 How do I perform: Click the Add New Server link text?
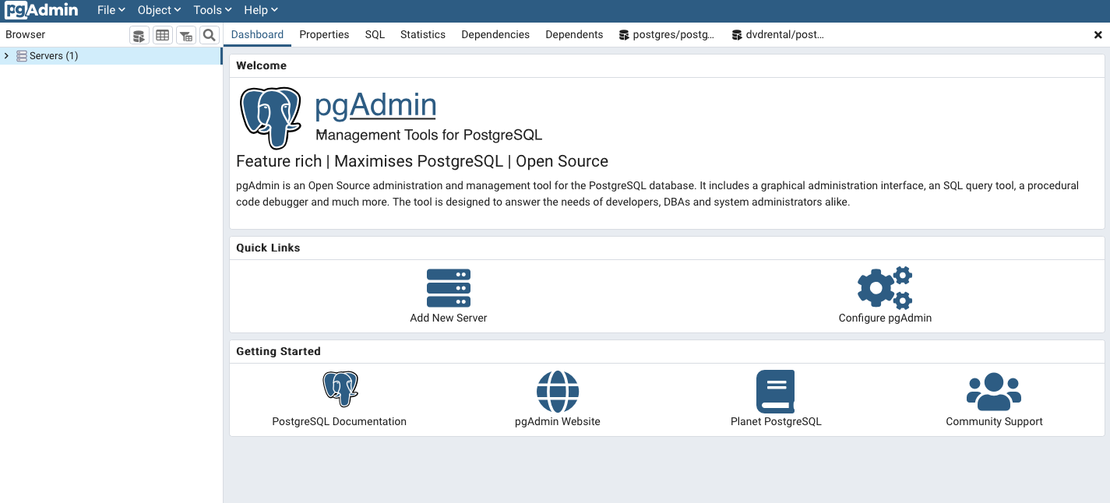point(449,318)
